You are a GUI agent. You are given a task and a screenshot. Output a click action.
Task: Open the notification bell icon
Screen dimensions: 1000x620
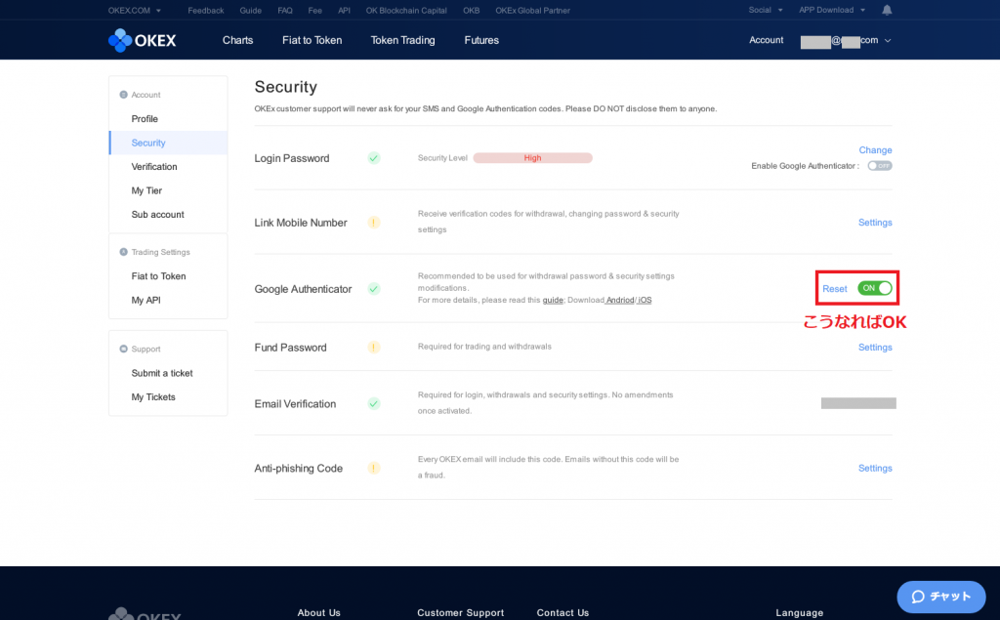[887, 10]
